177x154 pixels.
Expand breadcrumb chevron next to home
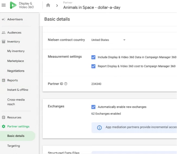(x=57, y=5)
